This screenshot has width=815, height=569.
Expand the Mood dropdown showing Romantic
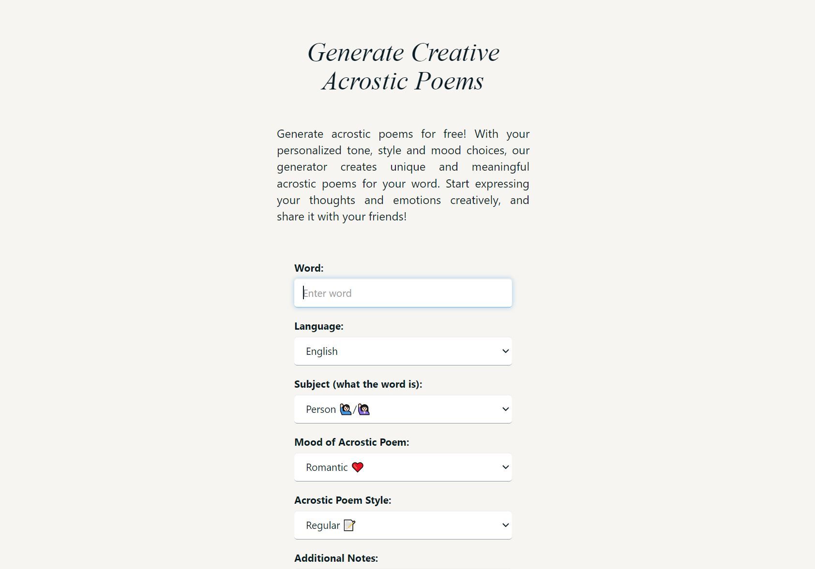pos(403,467)
